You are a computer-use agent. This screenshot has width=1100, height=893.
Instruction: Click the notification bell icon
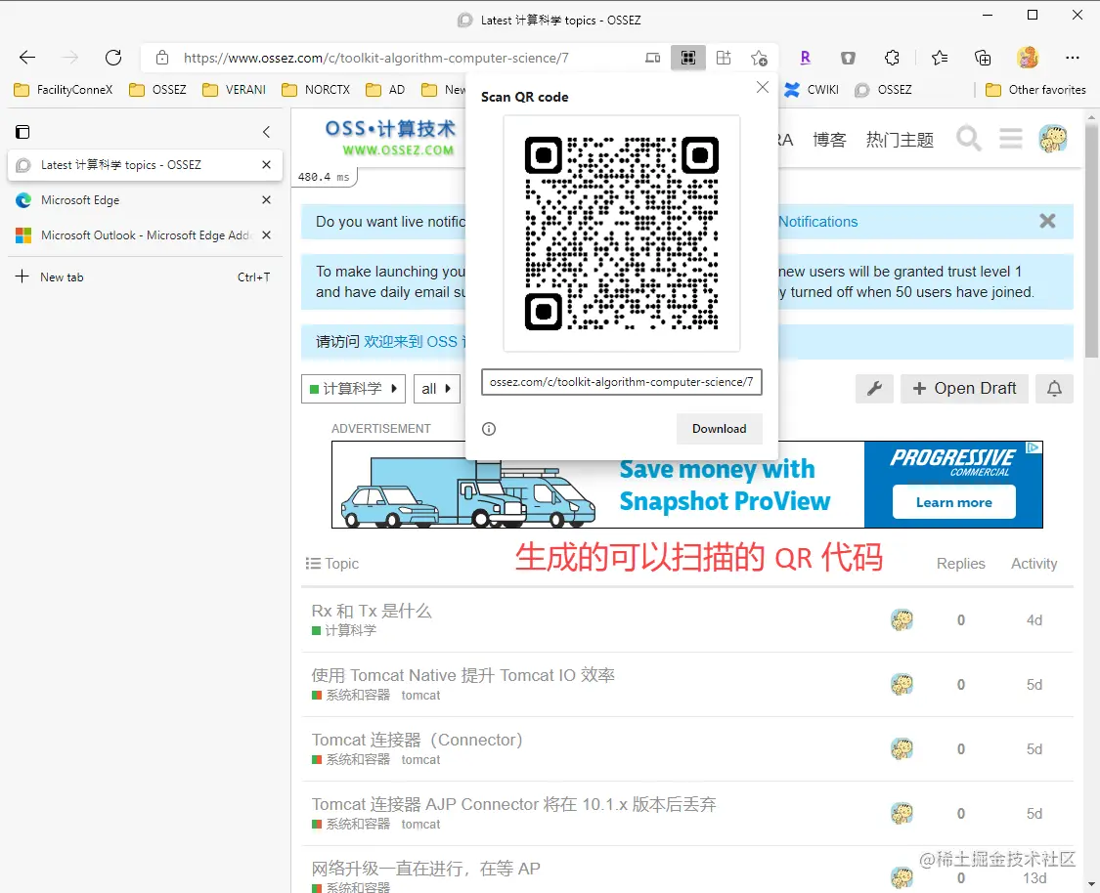coord(1054,389)
